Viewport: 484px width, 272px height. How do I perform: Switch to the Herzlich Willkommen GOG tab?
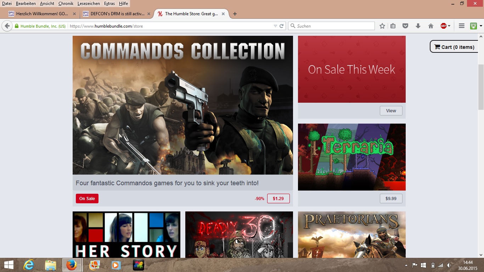pyautogui.click(x=42, y=14)
